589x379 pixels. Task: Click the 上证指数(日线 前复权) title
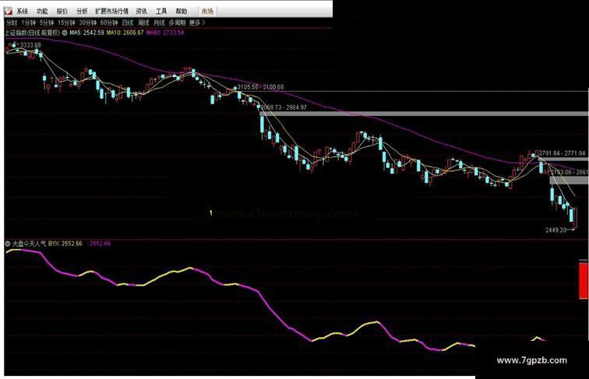(x=32, y=33)
